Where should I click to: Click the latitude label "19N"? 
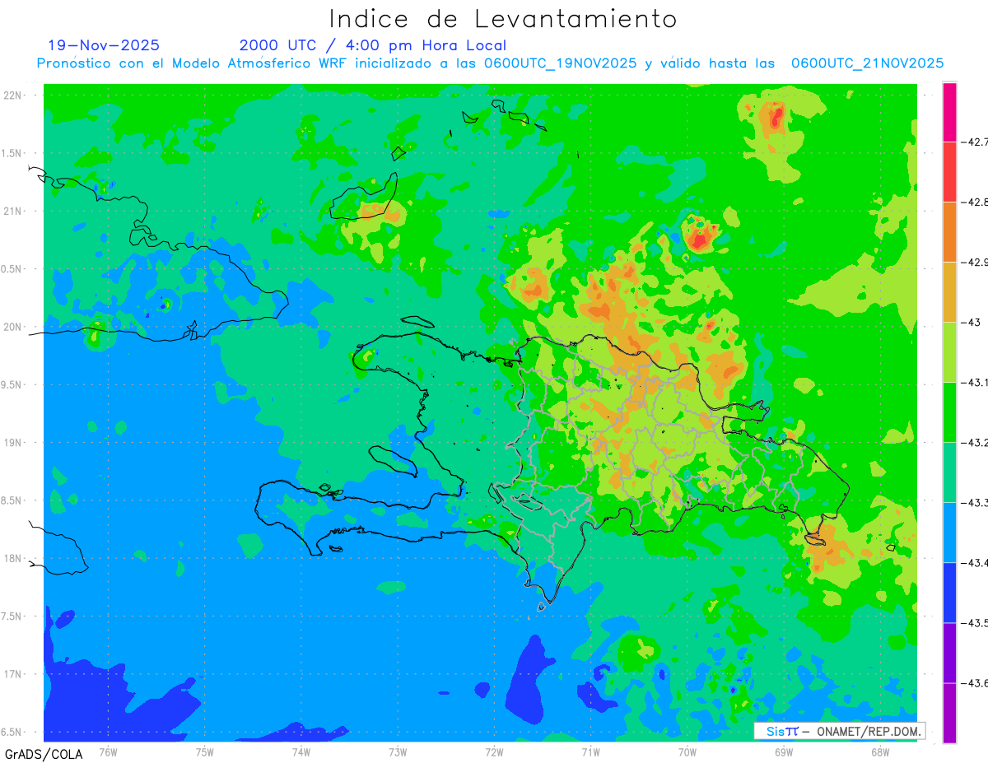coord(13,443)
